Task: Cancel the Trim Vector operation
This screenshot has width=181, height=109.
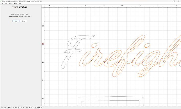Action: [23, 21]
